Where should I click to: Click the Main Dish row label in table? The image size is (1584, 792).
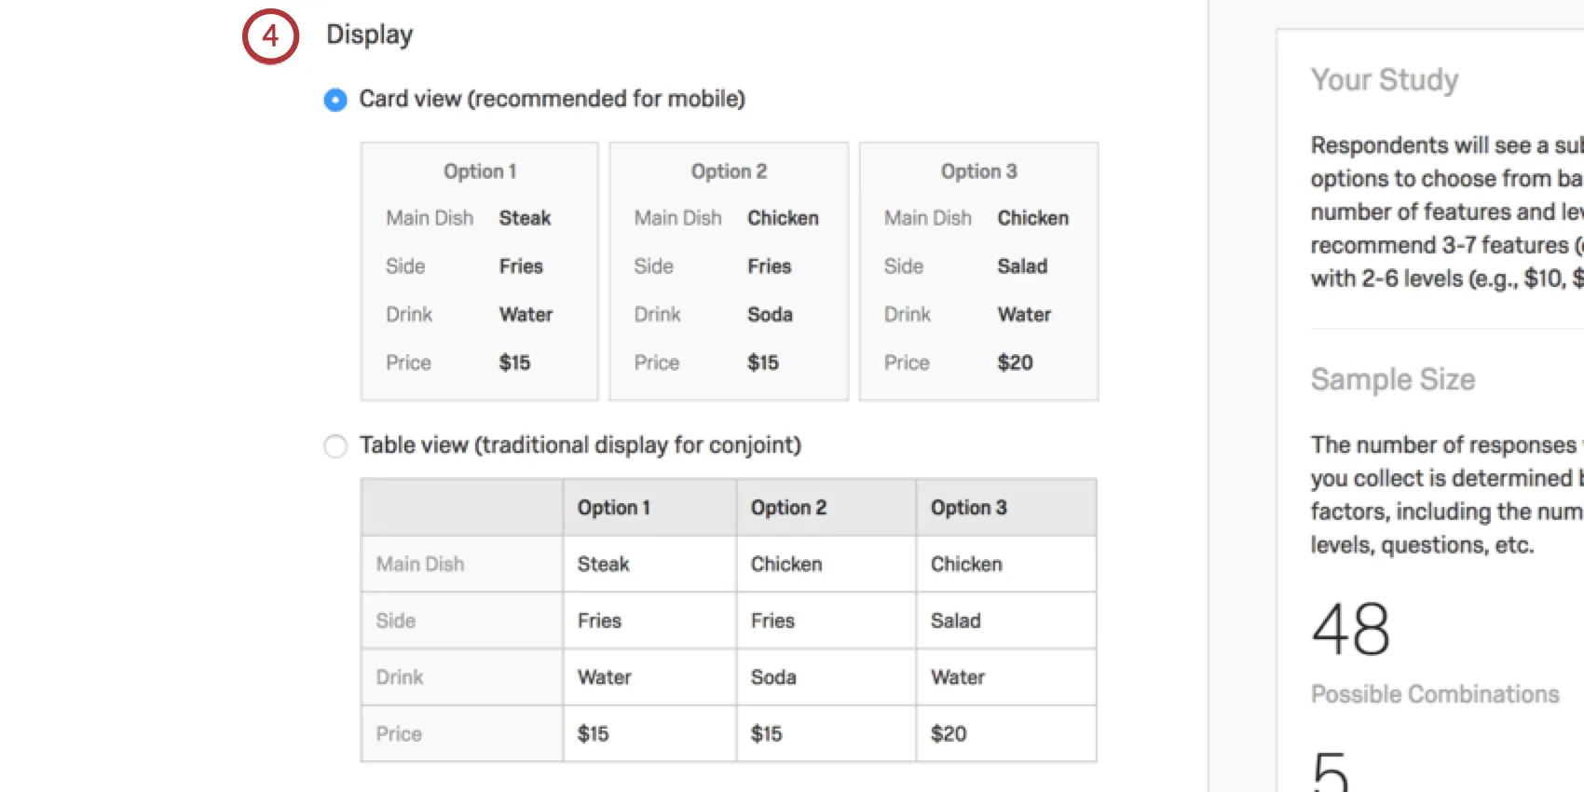(420, 564)
